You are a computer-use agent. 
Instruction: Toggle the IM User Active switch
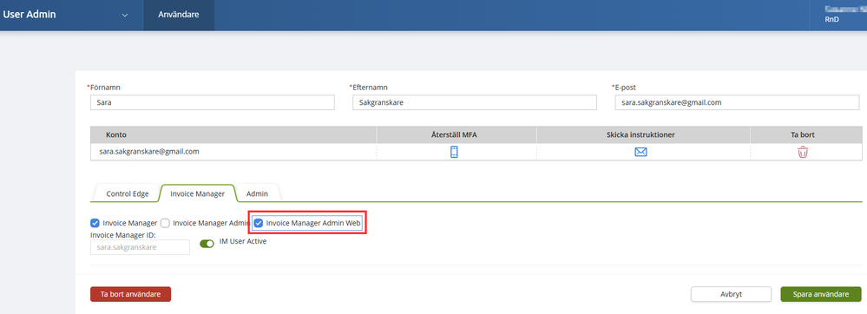click(207, 244)
